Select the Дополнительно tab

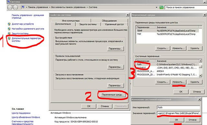(x=63, y=24)
